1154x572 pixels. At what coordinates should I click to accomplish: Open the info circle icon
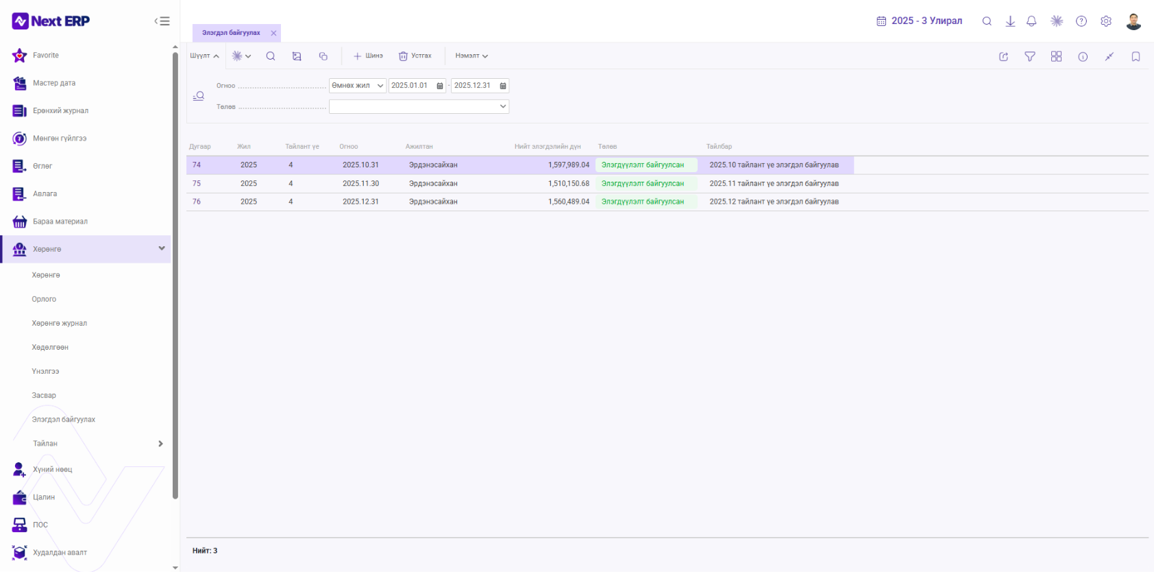1083,56
